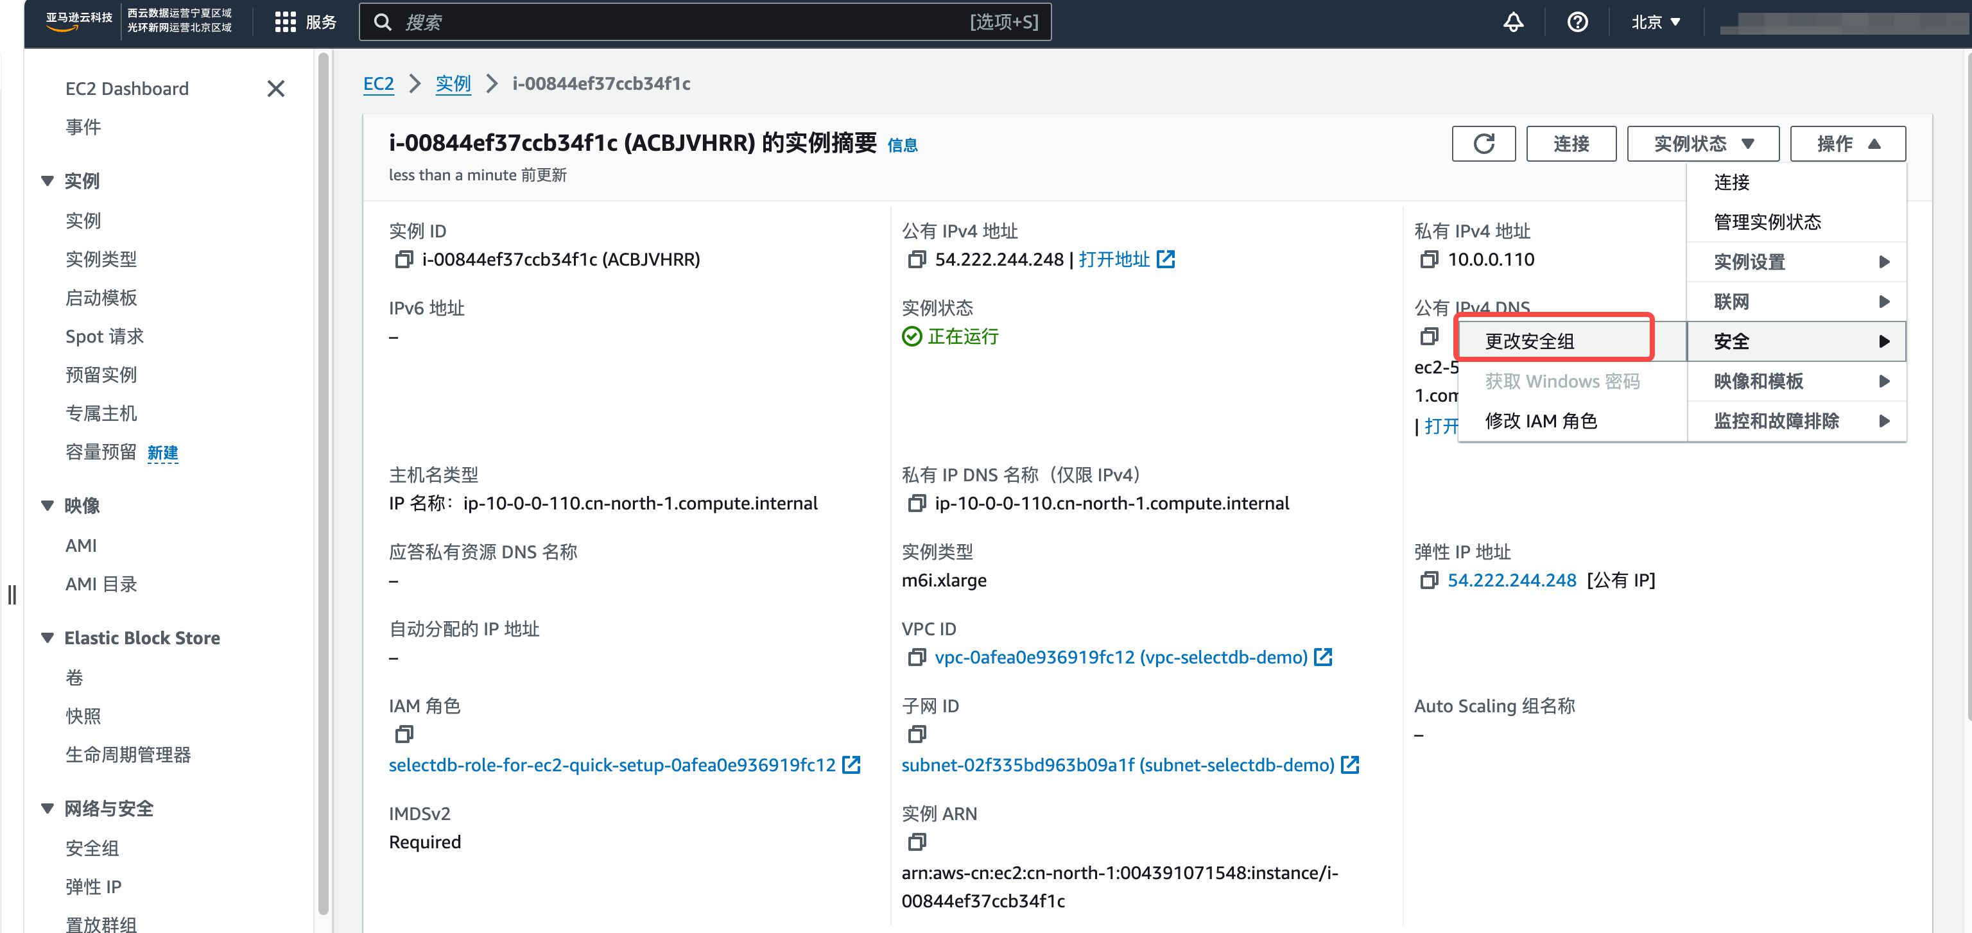Collapse the 实例 sidebar section

click(x=48, y=182)
